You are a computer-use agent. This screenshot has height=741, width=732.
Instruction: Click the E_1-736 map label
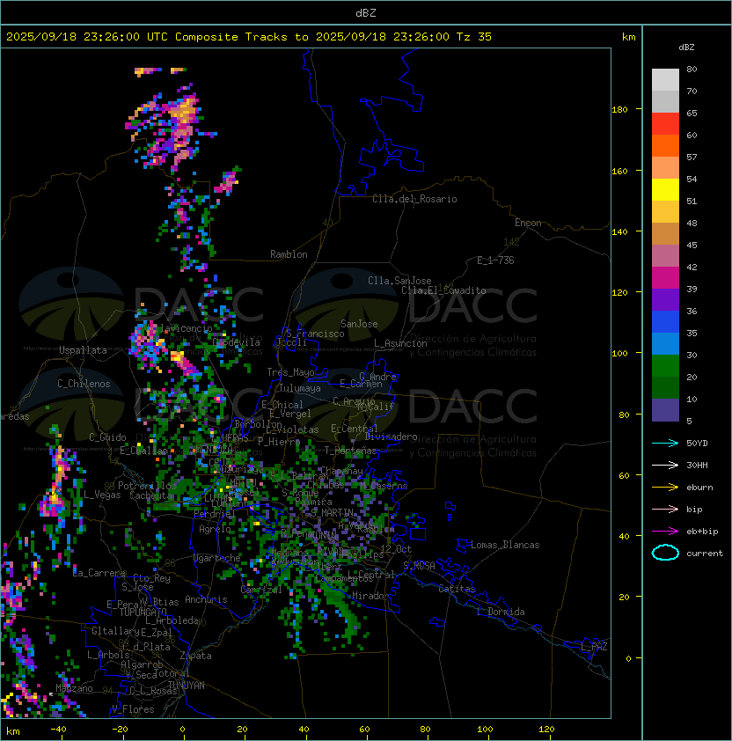pyautogui.click(x=495, y=260)
